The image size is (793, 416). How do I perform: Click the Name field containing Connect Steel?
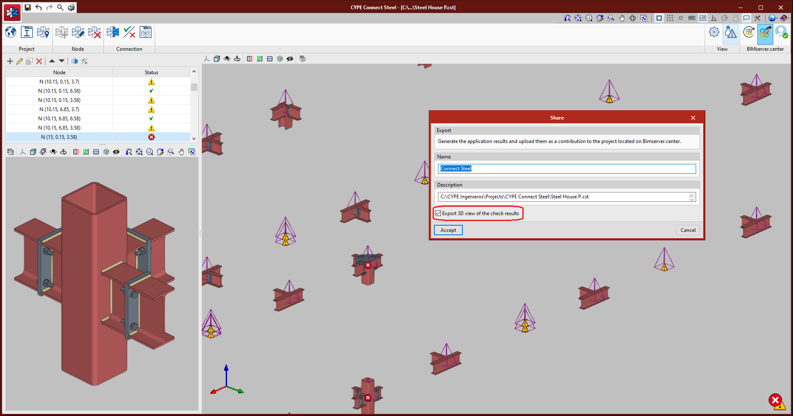(x=567, y=169)
